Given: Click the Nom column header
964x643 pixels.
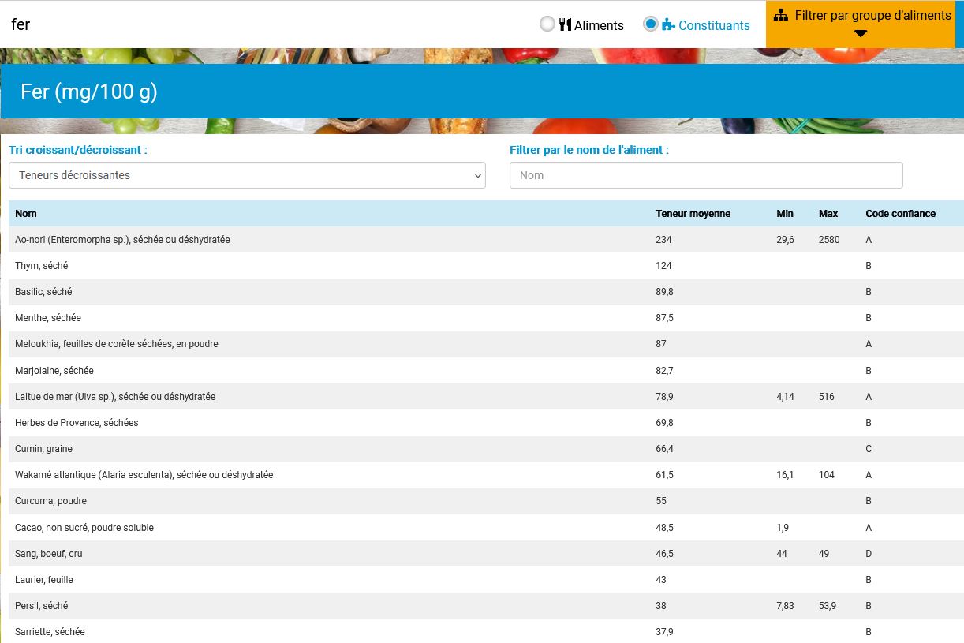Looking at the screenshot, I should [x=26, y=214].
